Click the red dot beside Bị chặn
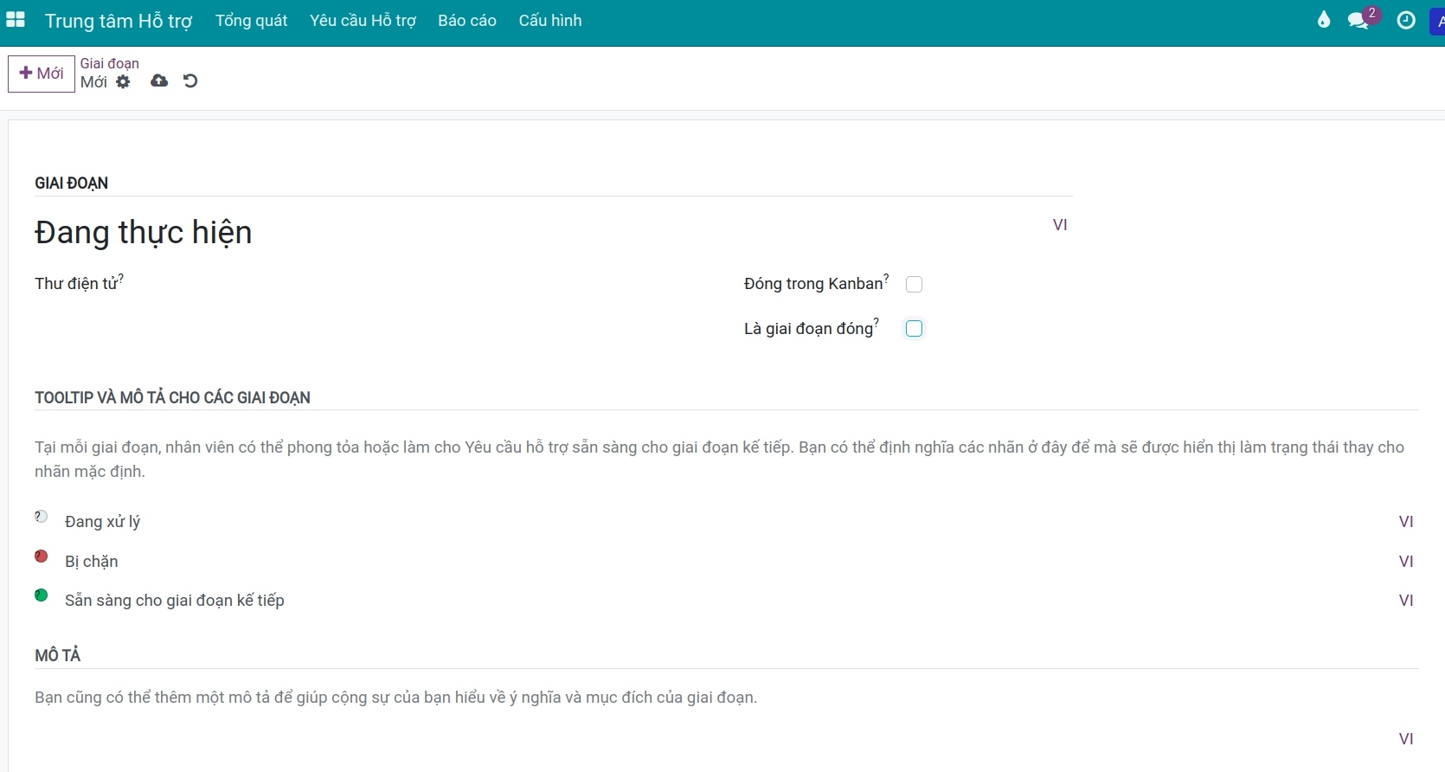Screen dimensions: 1445x772 pos(41,556)
